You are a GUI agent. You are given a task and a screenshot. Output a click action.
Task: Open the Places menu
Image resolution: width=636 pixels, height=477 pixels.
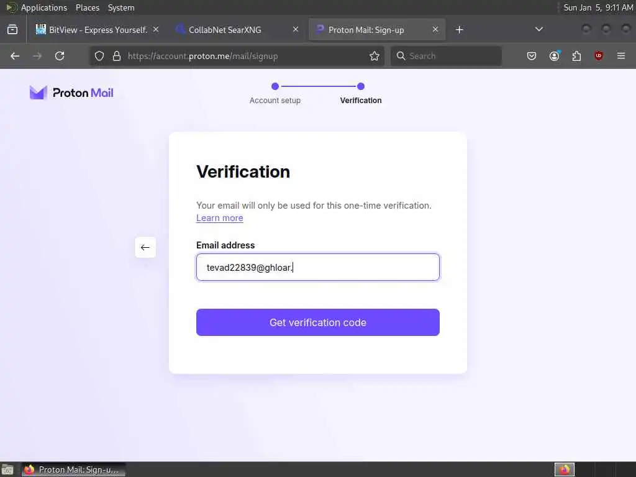pyautogui.click(x=87, y=7)
